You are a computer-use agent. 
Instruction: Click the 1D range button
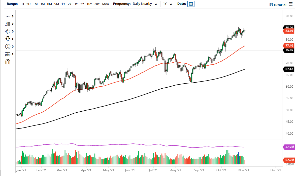click(22, 4)
